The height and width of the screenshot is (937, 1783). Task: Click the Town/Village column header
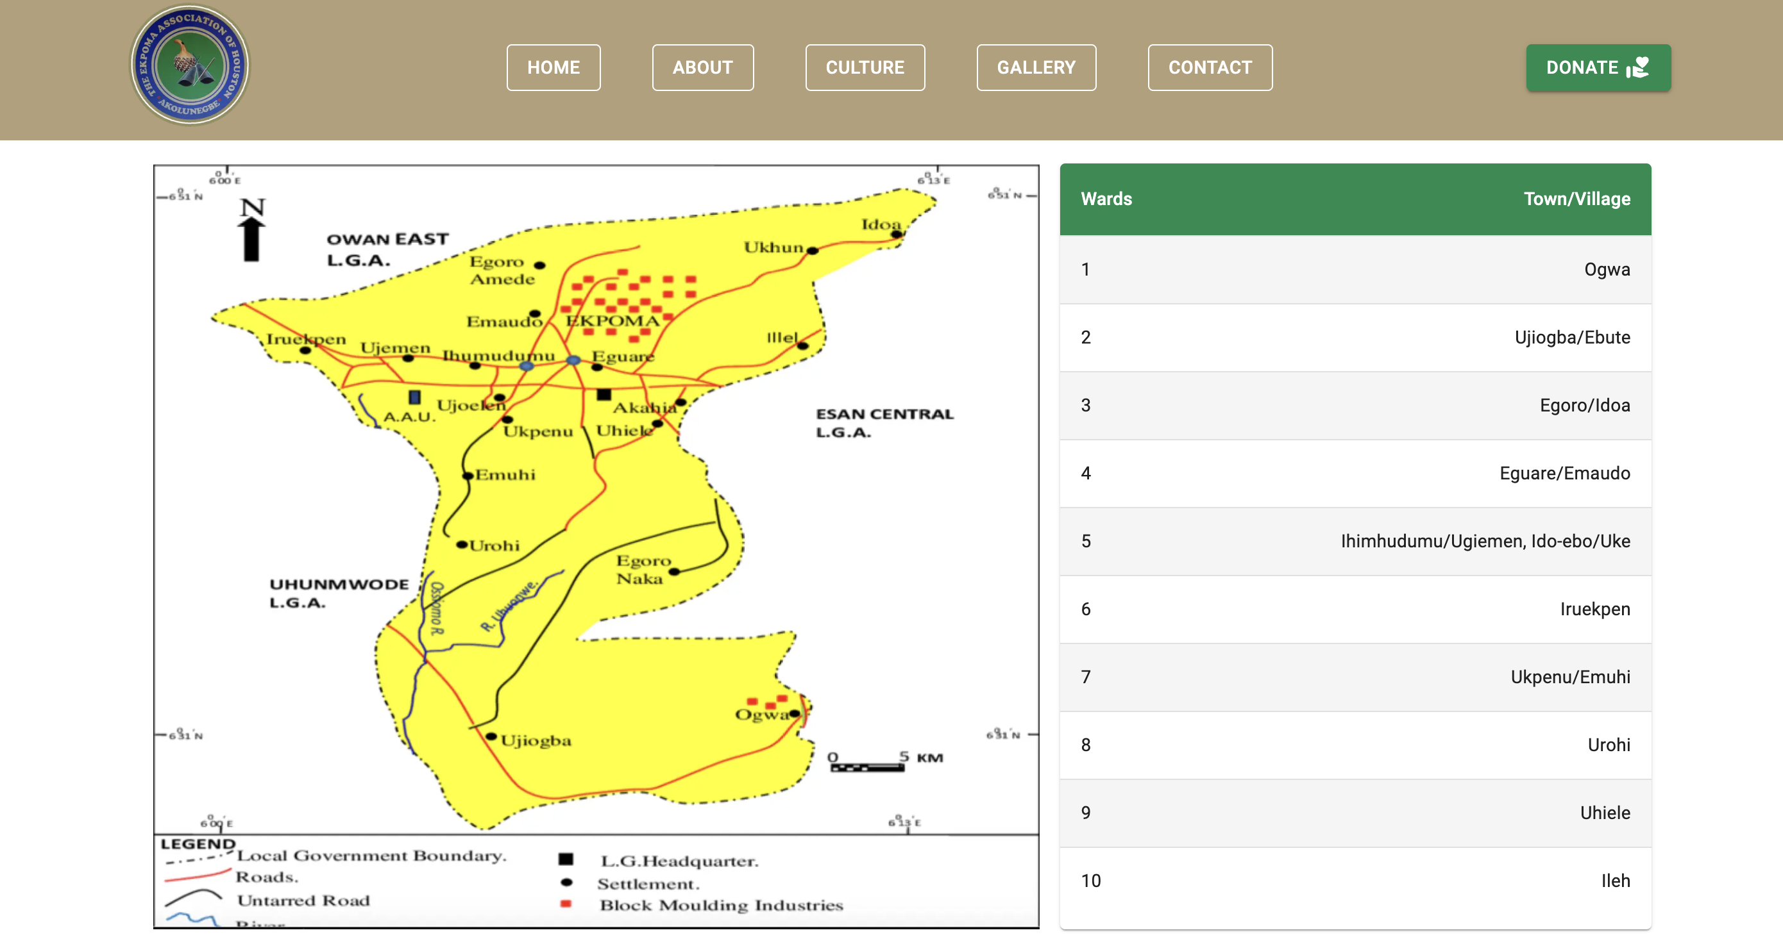coord(1576,199)
